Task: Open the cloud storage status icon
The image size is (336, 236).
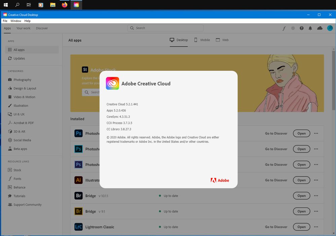Action: tap(319, 28)
